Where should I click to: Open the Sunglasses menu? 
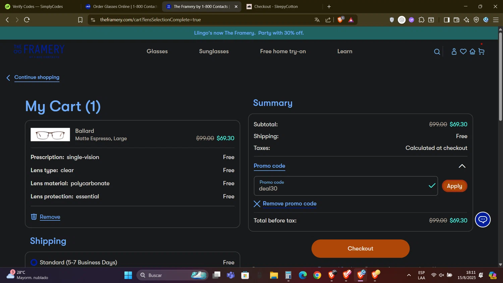(x=214, y=51)
